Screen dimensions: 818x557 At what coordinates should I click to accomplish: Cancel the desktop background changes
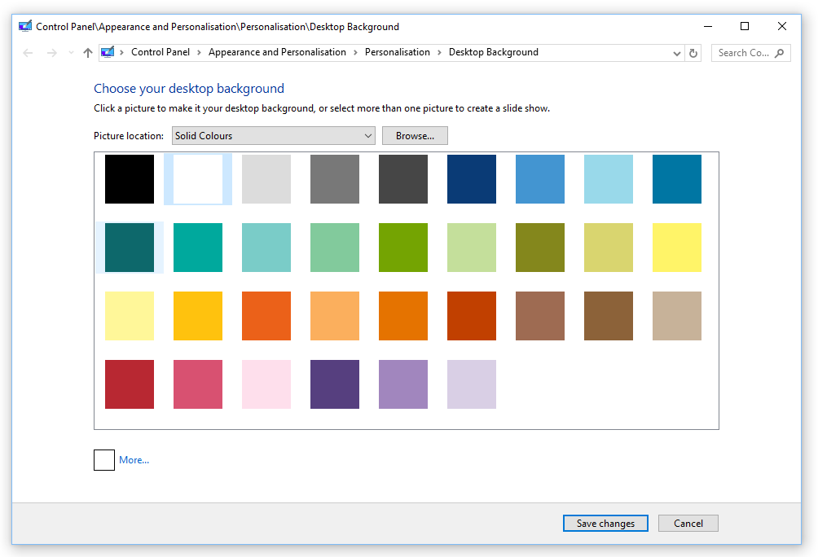tap(688, 524)
